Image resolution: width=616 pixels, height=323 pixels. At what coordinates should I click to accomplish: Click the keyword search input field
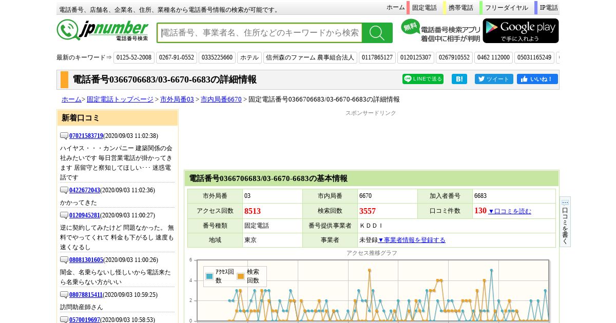260,33
